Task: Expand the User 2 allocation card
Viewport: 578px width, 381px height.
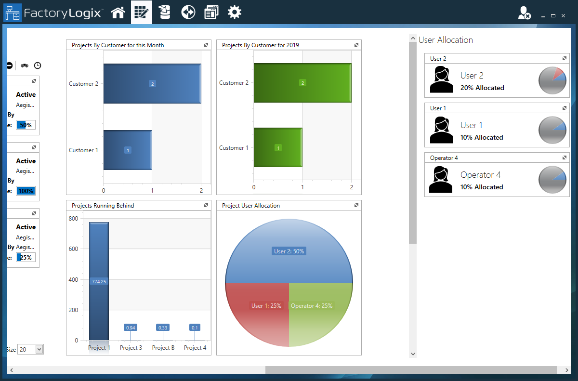Action: [564, 58]
